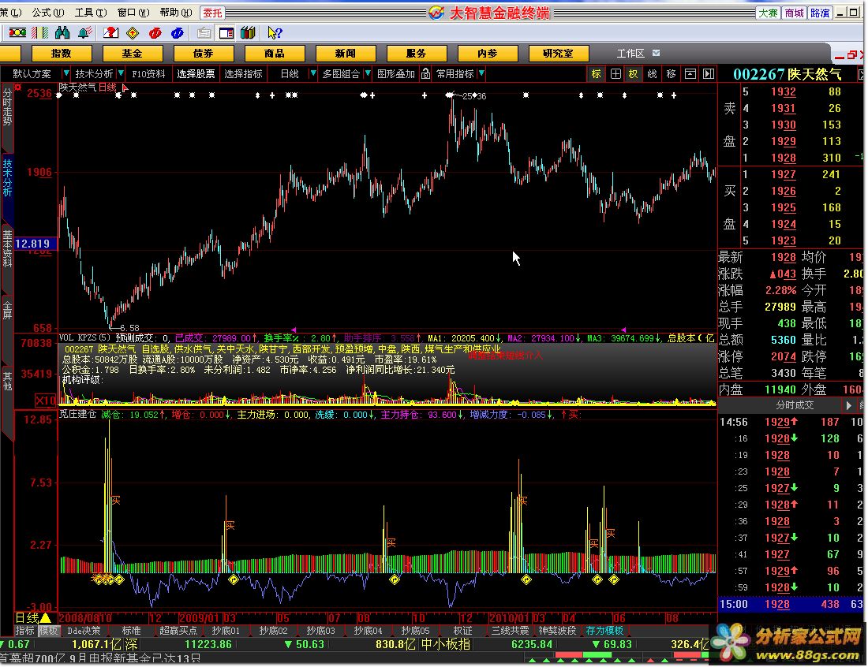Screen dimensions: 868x667
Task: Toggle the 权 adjustment button
Action: click(x=634, y=73)
